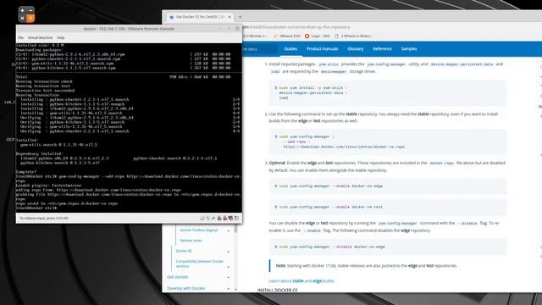542x305 pixels.
Task: Expand the Develop with Docker arrow
Action: pyautogui.click(x=228, y=288)
